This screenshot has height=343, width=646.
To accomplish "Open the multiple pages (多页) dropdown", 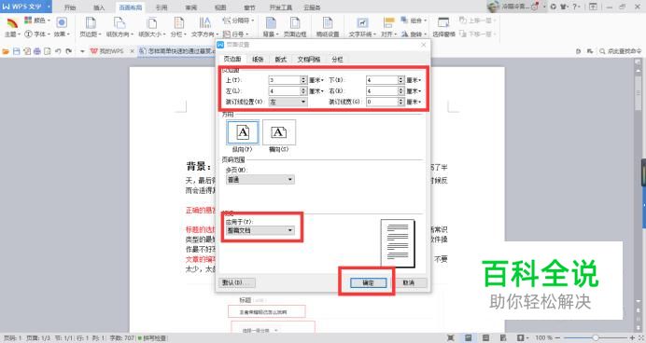I will click(260, 180).
